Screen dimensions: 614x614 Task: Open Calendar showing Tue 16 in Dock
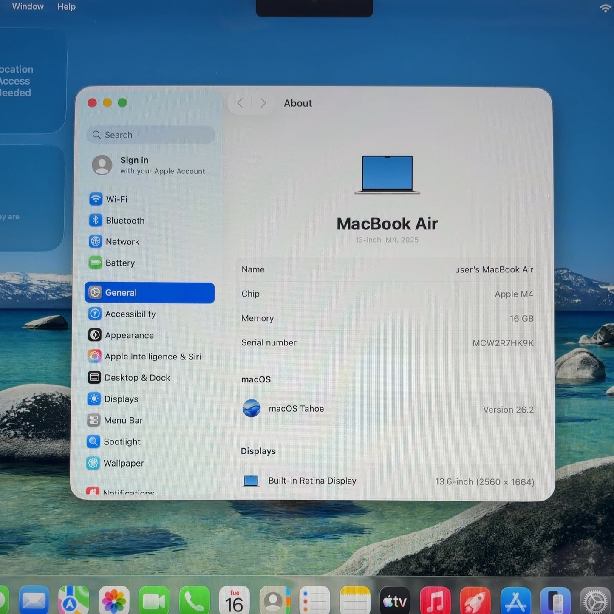tap(234, 601)
